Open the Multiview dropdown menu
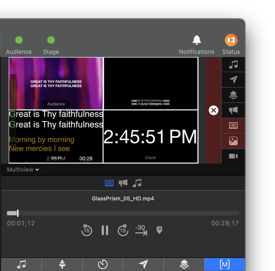The width and height of the screenshot is (275, 271). click(23, 170)
